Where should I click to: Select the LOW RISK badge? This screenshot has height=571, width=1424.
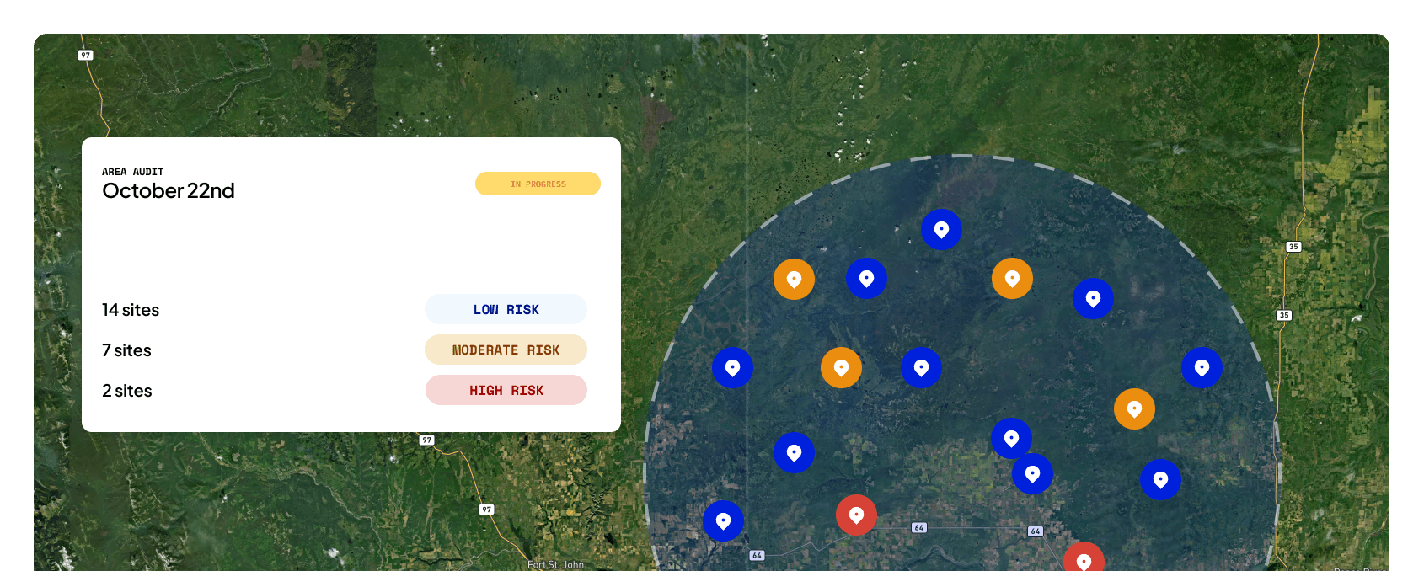(x=506, y=309)
